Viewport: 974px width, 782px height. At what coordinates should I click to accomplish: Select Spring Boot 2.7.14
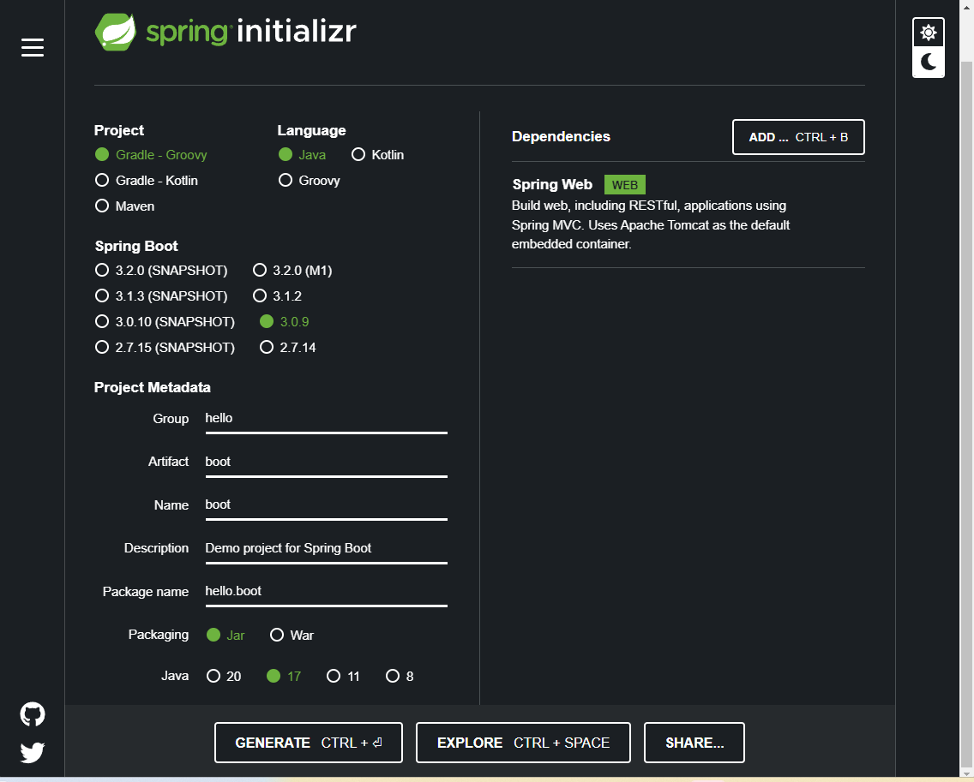(288, 348)
